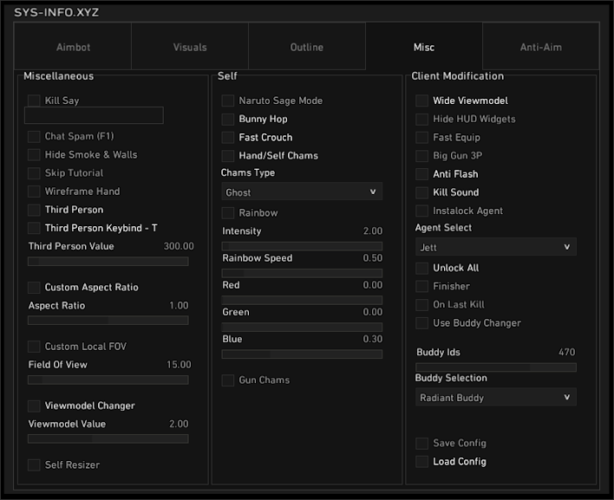Screen dimensions: 614x500
Task: Open the Agent Select dropdown showing Jett
Action: point(495,247)
